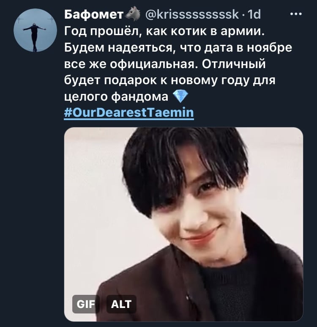Open the tweet via the 1d timestamp
The width and height of the screenshot is (317, 327).
254,14
